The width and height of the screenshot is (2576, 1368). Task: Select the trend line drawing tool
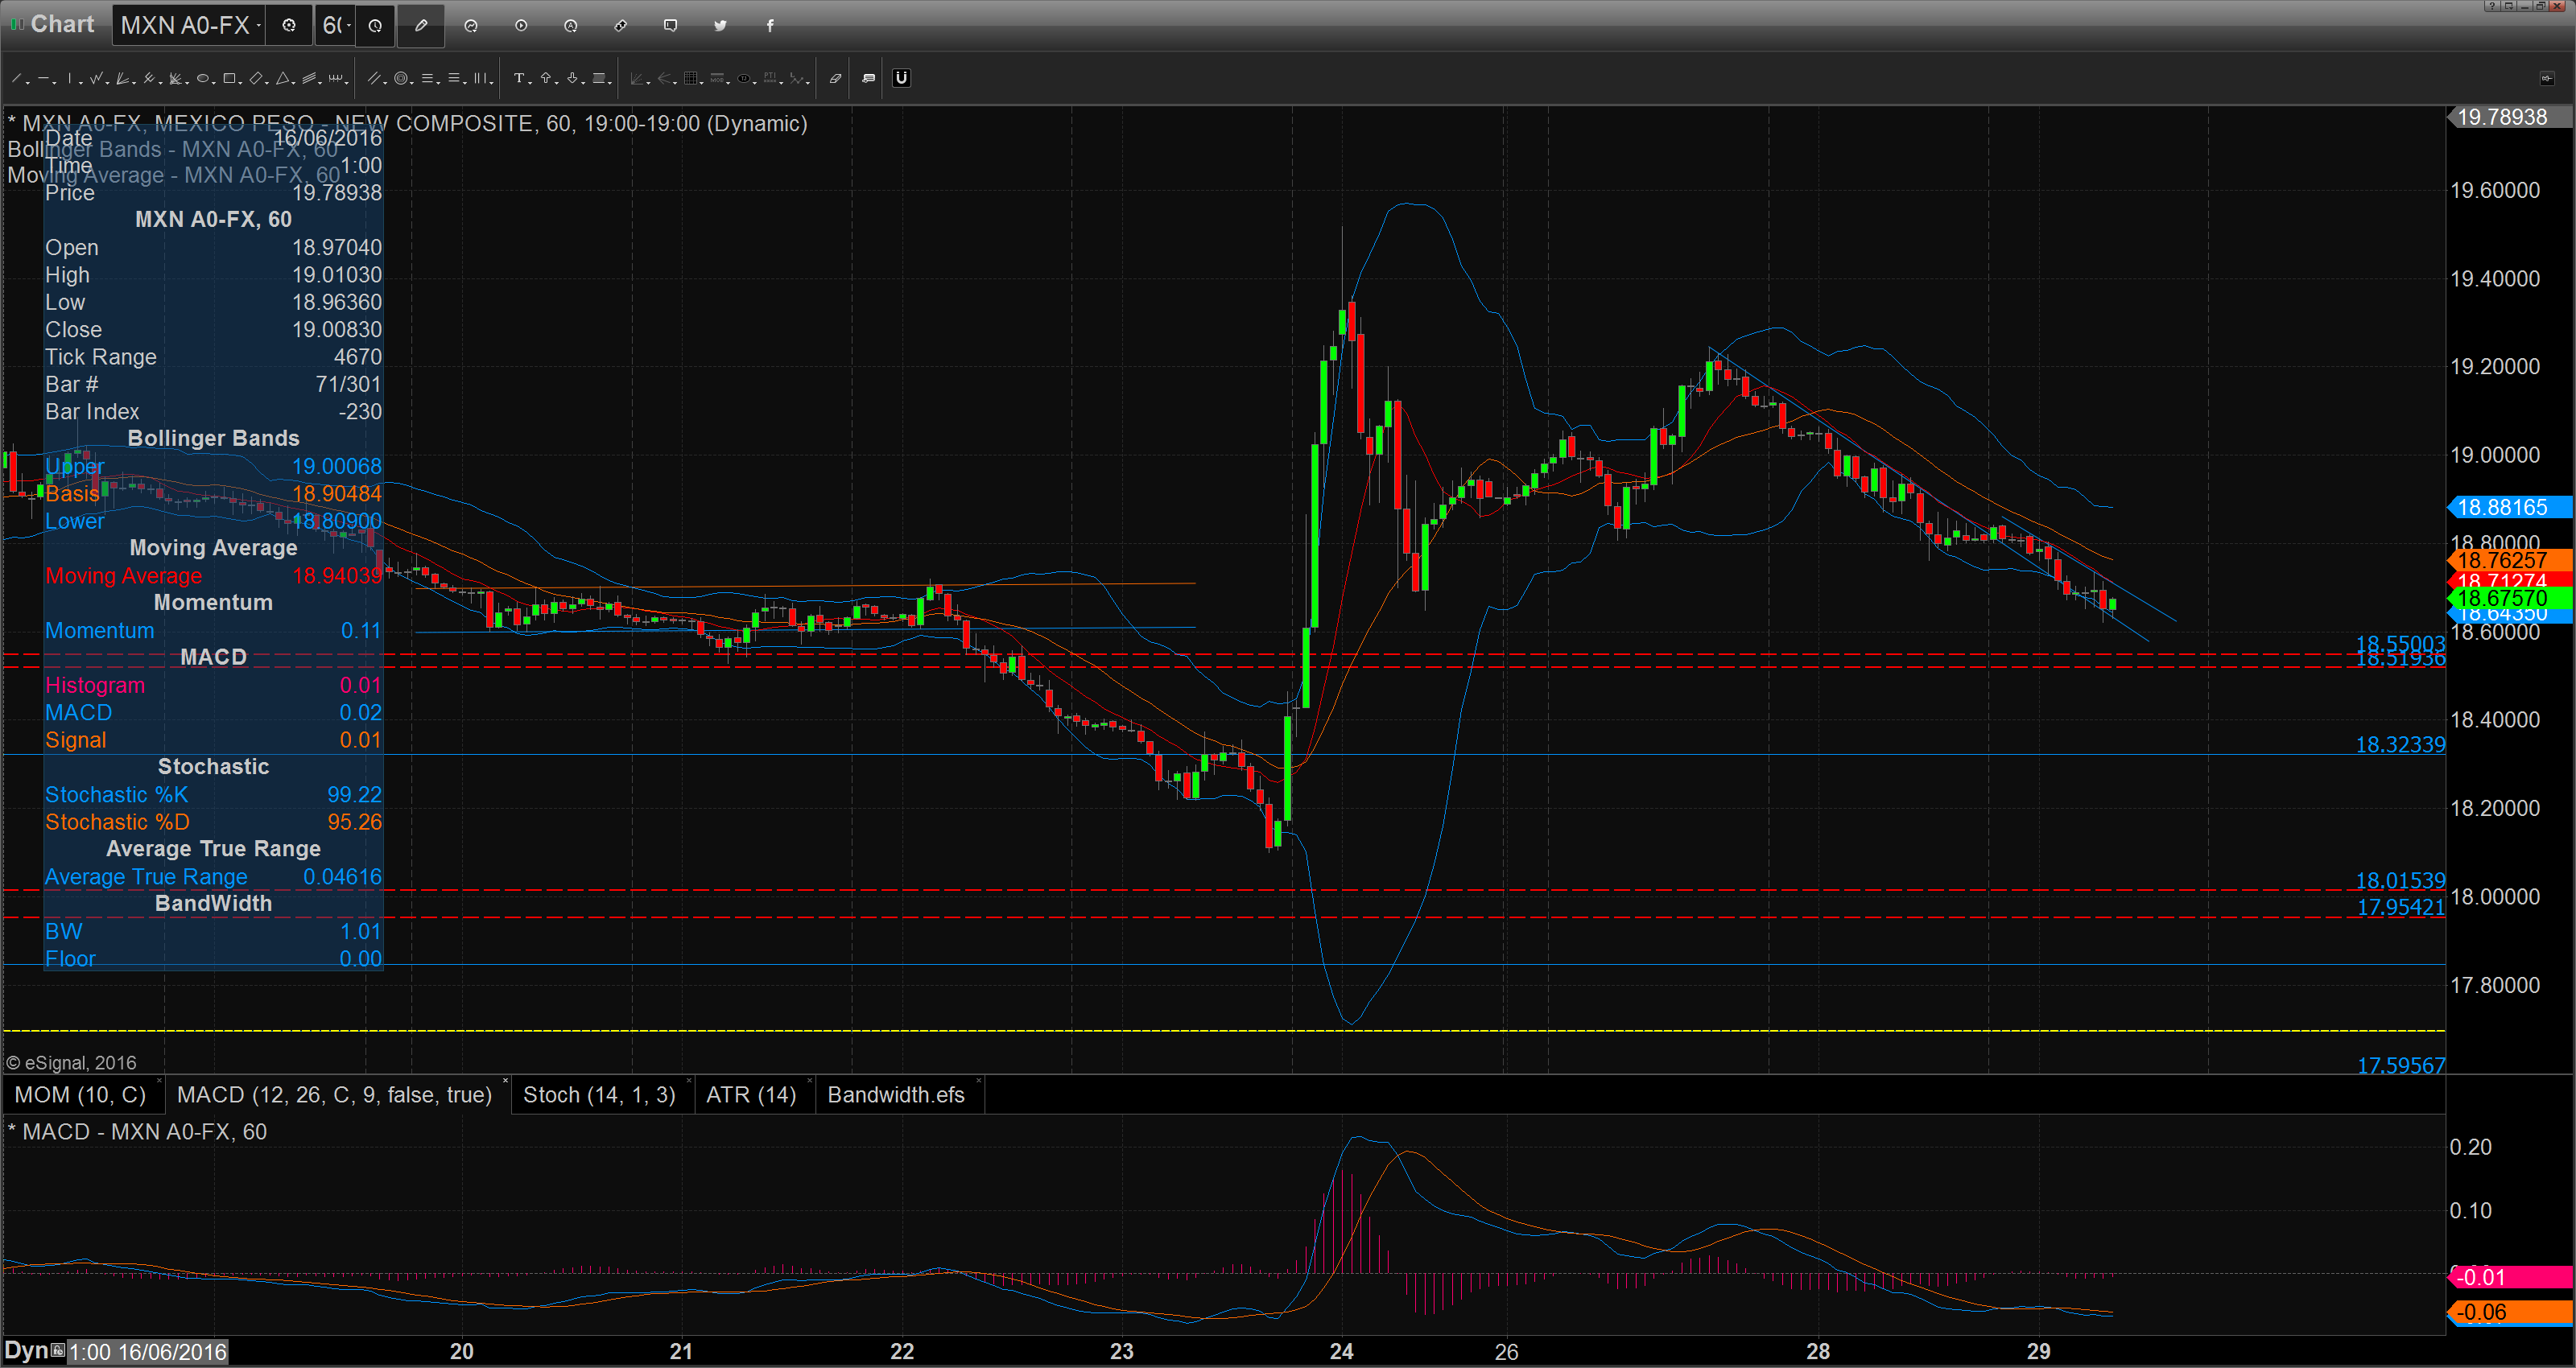click(16, 78)
